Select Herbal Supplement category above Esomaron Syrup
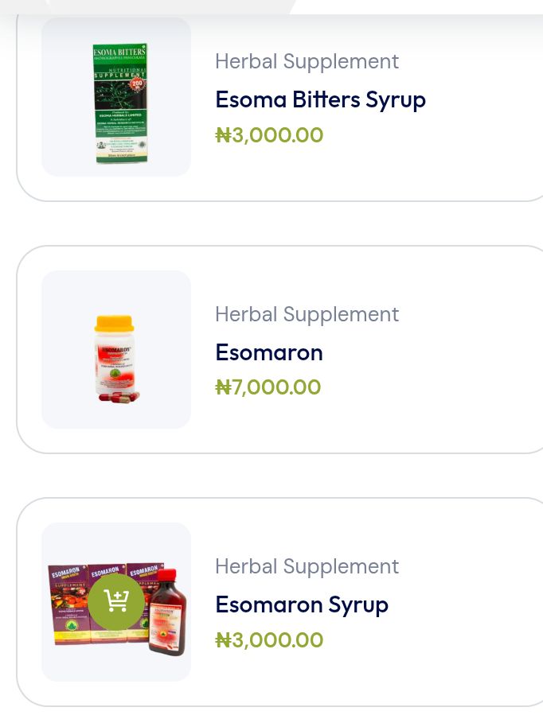 click(x=307, y=566)
